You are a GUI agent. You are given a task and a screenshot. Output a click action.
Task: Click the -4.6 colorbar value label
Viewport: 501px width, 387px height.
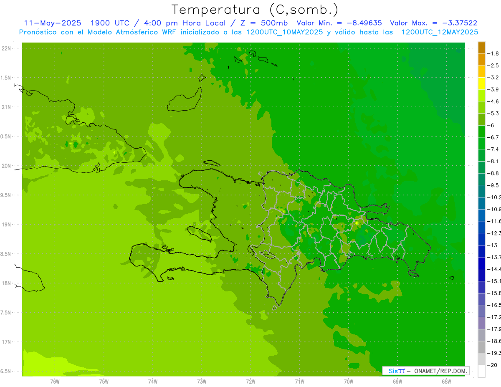[x=493, y=101]
